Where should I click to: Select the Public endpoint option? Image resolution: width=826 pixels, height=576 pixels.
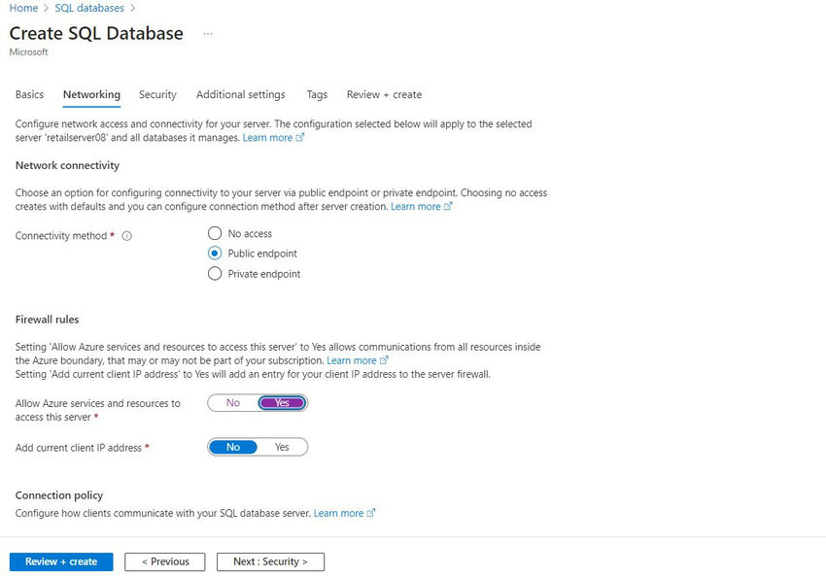click(x=215, y=254)
